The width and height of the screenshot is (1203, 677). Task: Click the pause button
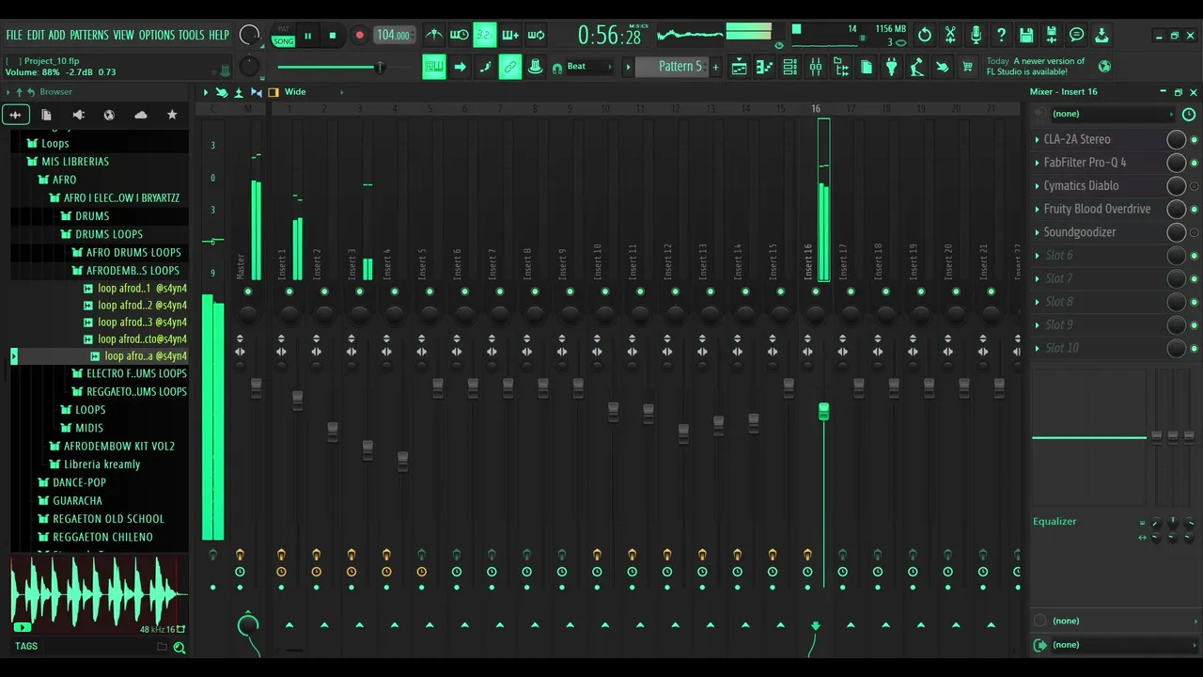[307, 36]
